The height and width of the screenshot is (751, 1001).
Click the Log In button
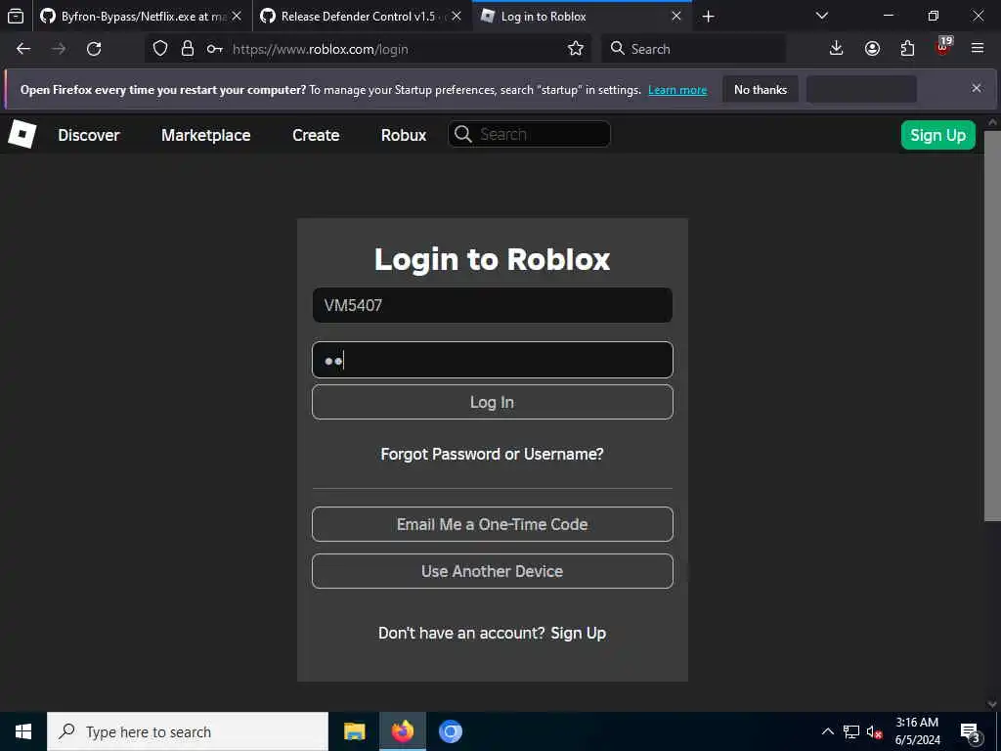click(x=493, y=402)
